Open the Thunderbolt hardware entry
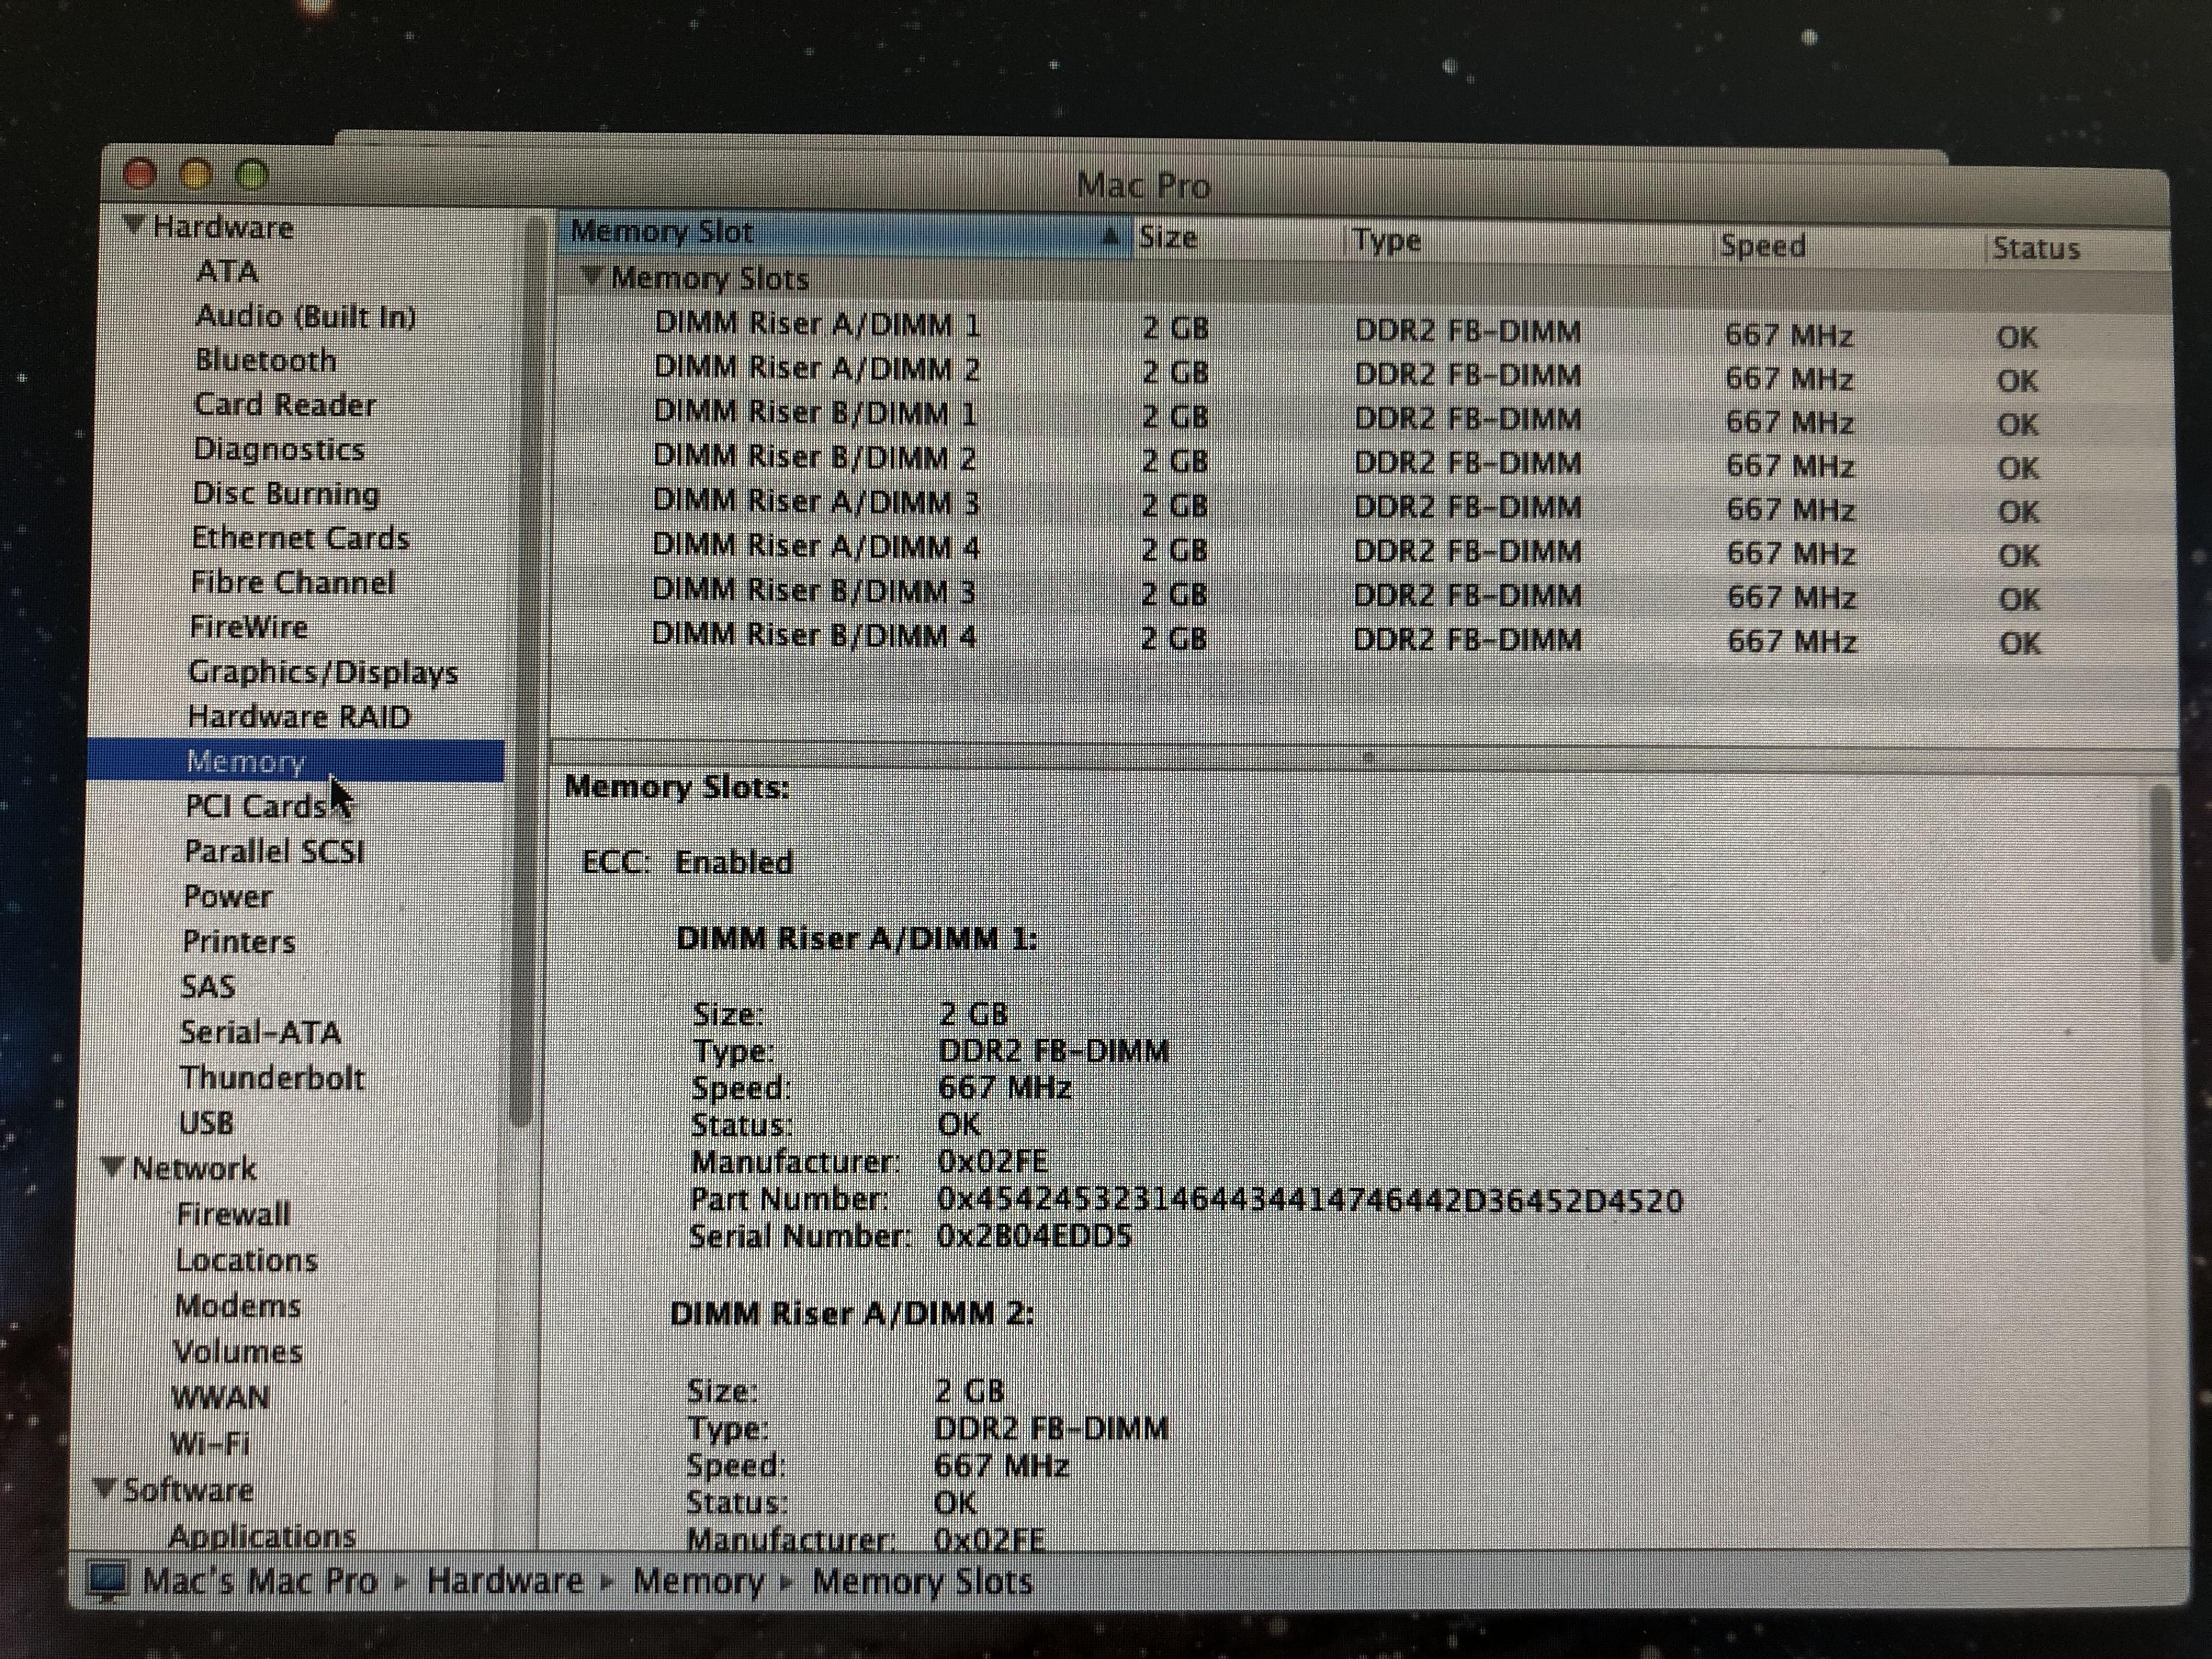Screen dimensions: 2212x1659 [272, 1077]
